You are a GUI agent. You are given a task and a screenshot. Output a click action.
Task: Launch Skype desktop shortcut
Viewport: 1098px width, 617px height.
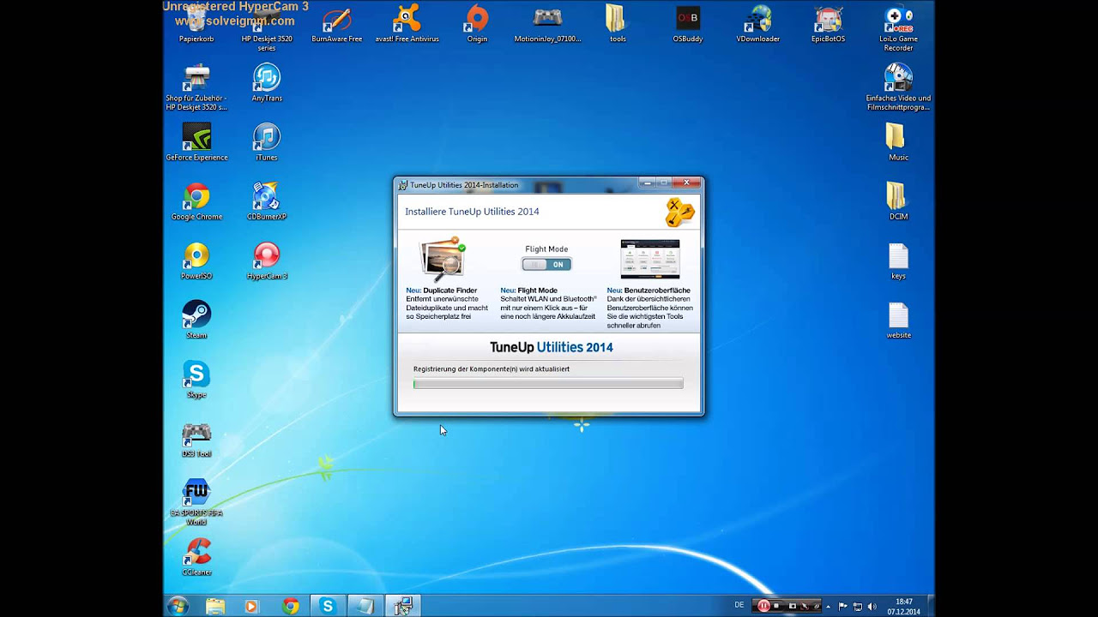[x=196, y=379]
